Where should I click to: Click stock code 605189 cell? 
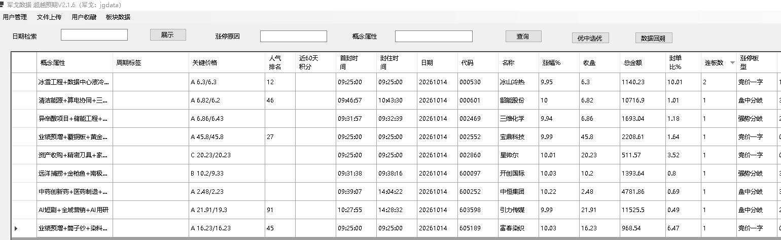click(478, 228)
